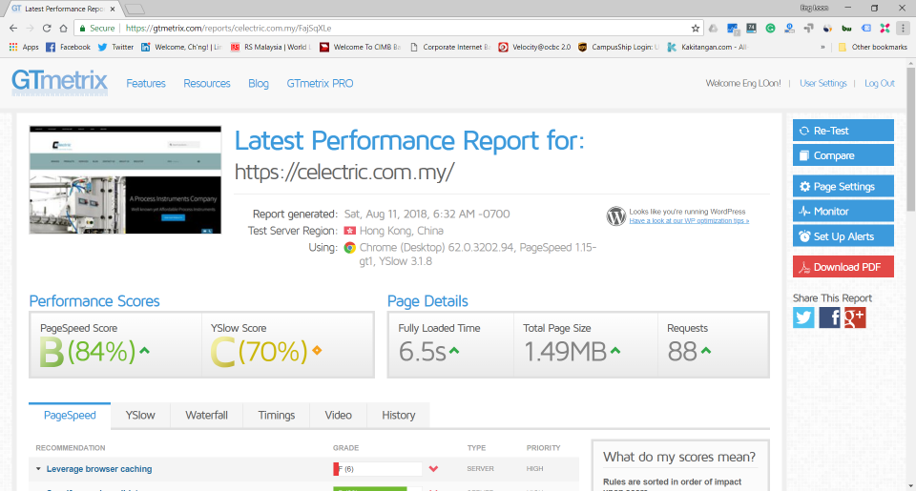
Task: Click the GTmetrix logo
Action: [59, 82]
